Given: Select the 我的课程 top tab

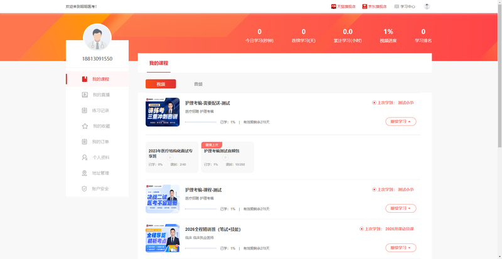Looking at the screenshot, I should pyautogui.click(x=159, y=63).
